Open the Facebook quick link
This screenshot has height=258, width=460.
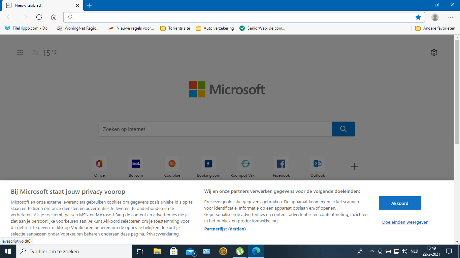[x=281, y=167]
